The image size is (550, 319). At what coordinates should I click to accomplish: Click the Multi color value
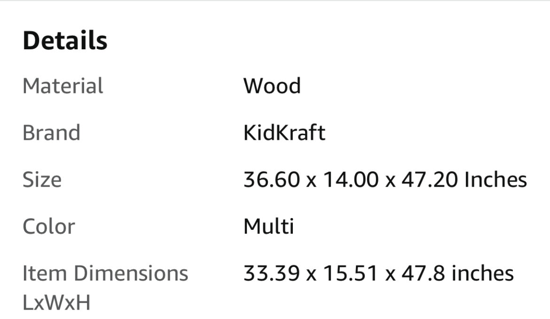point(268,227)
